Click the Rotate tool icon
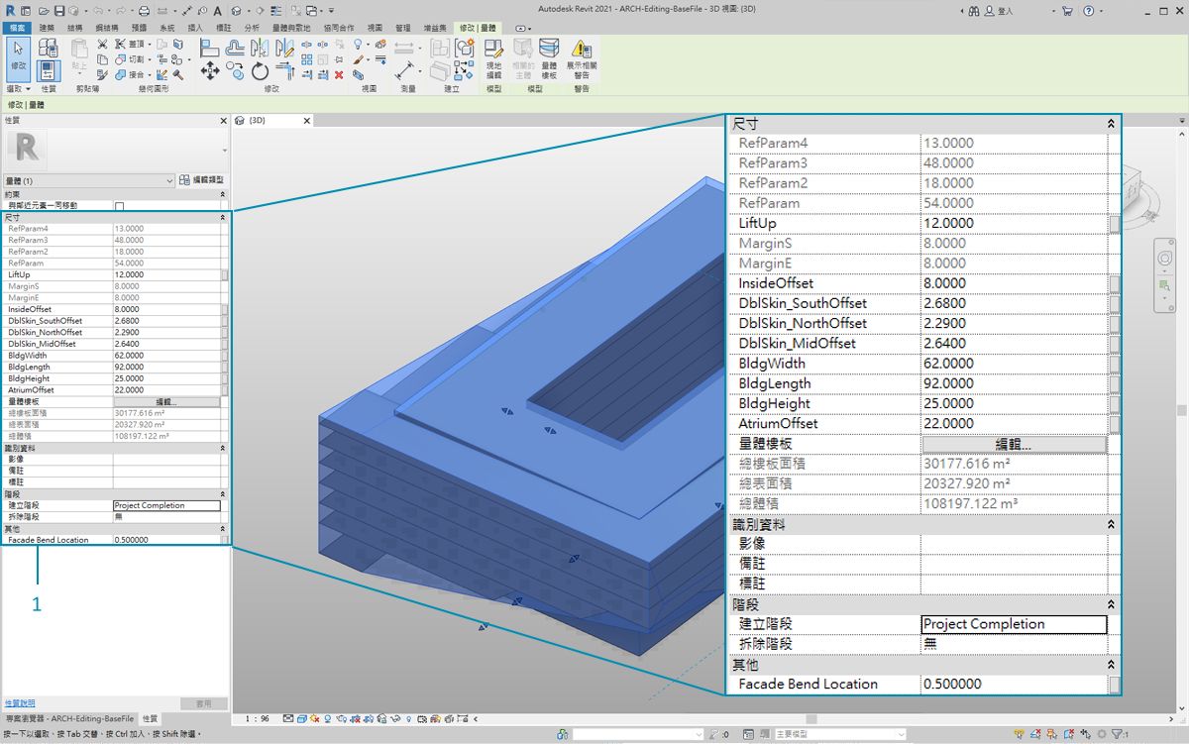The image size is (1189, 744). (260, 70)
